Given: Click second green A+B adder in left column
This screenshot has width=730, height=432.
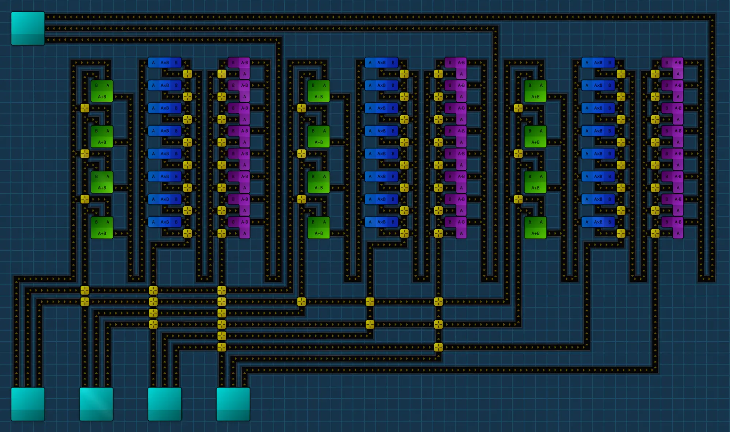Looking at the screenshot, I should pyautogui.click(x=102, y=136).
